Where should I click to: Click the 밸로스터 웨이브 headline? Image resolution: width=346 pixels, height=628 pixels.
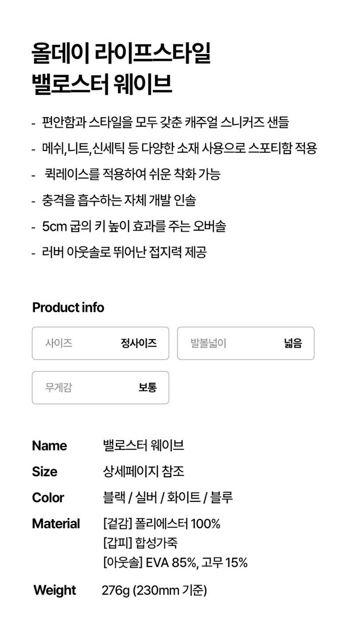[x=102, y=84]
